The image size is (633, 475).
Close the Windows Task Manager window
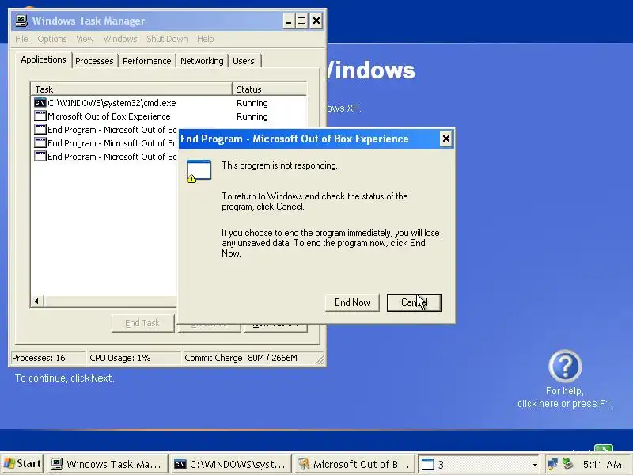(x=316, y=21)
